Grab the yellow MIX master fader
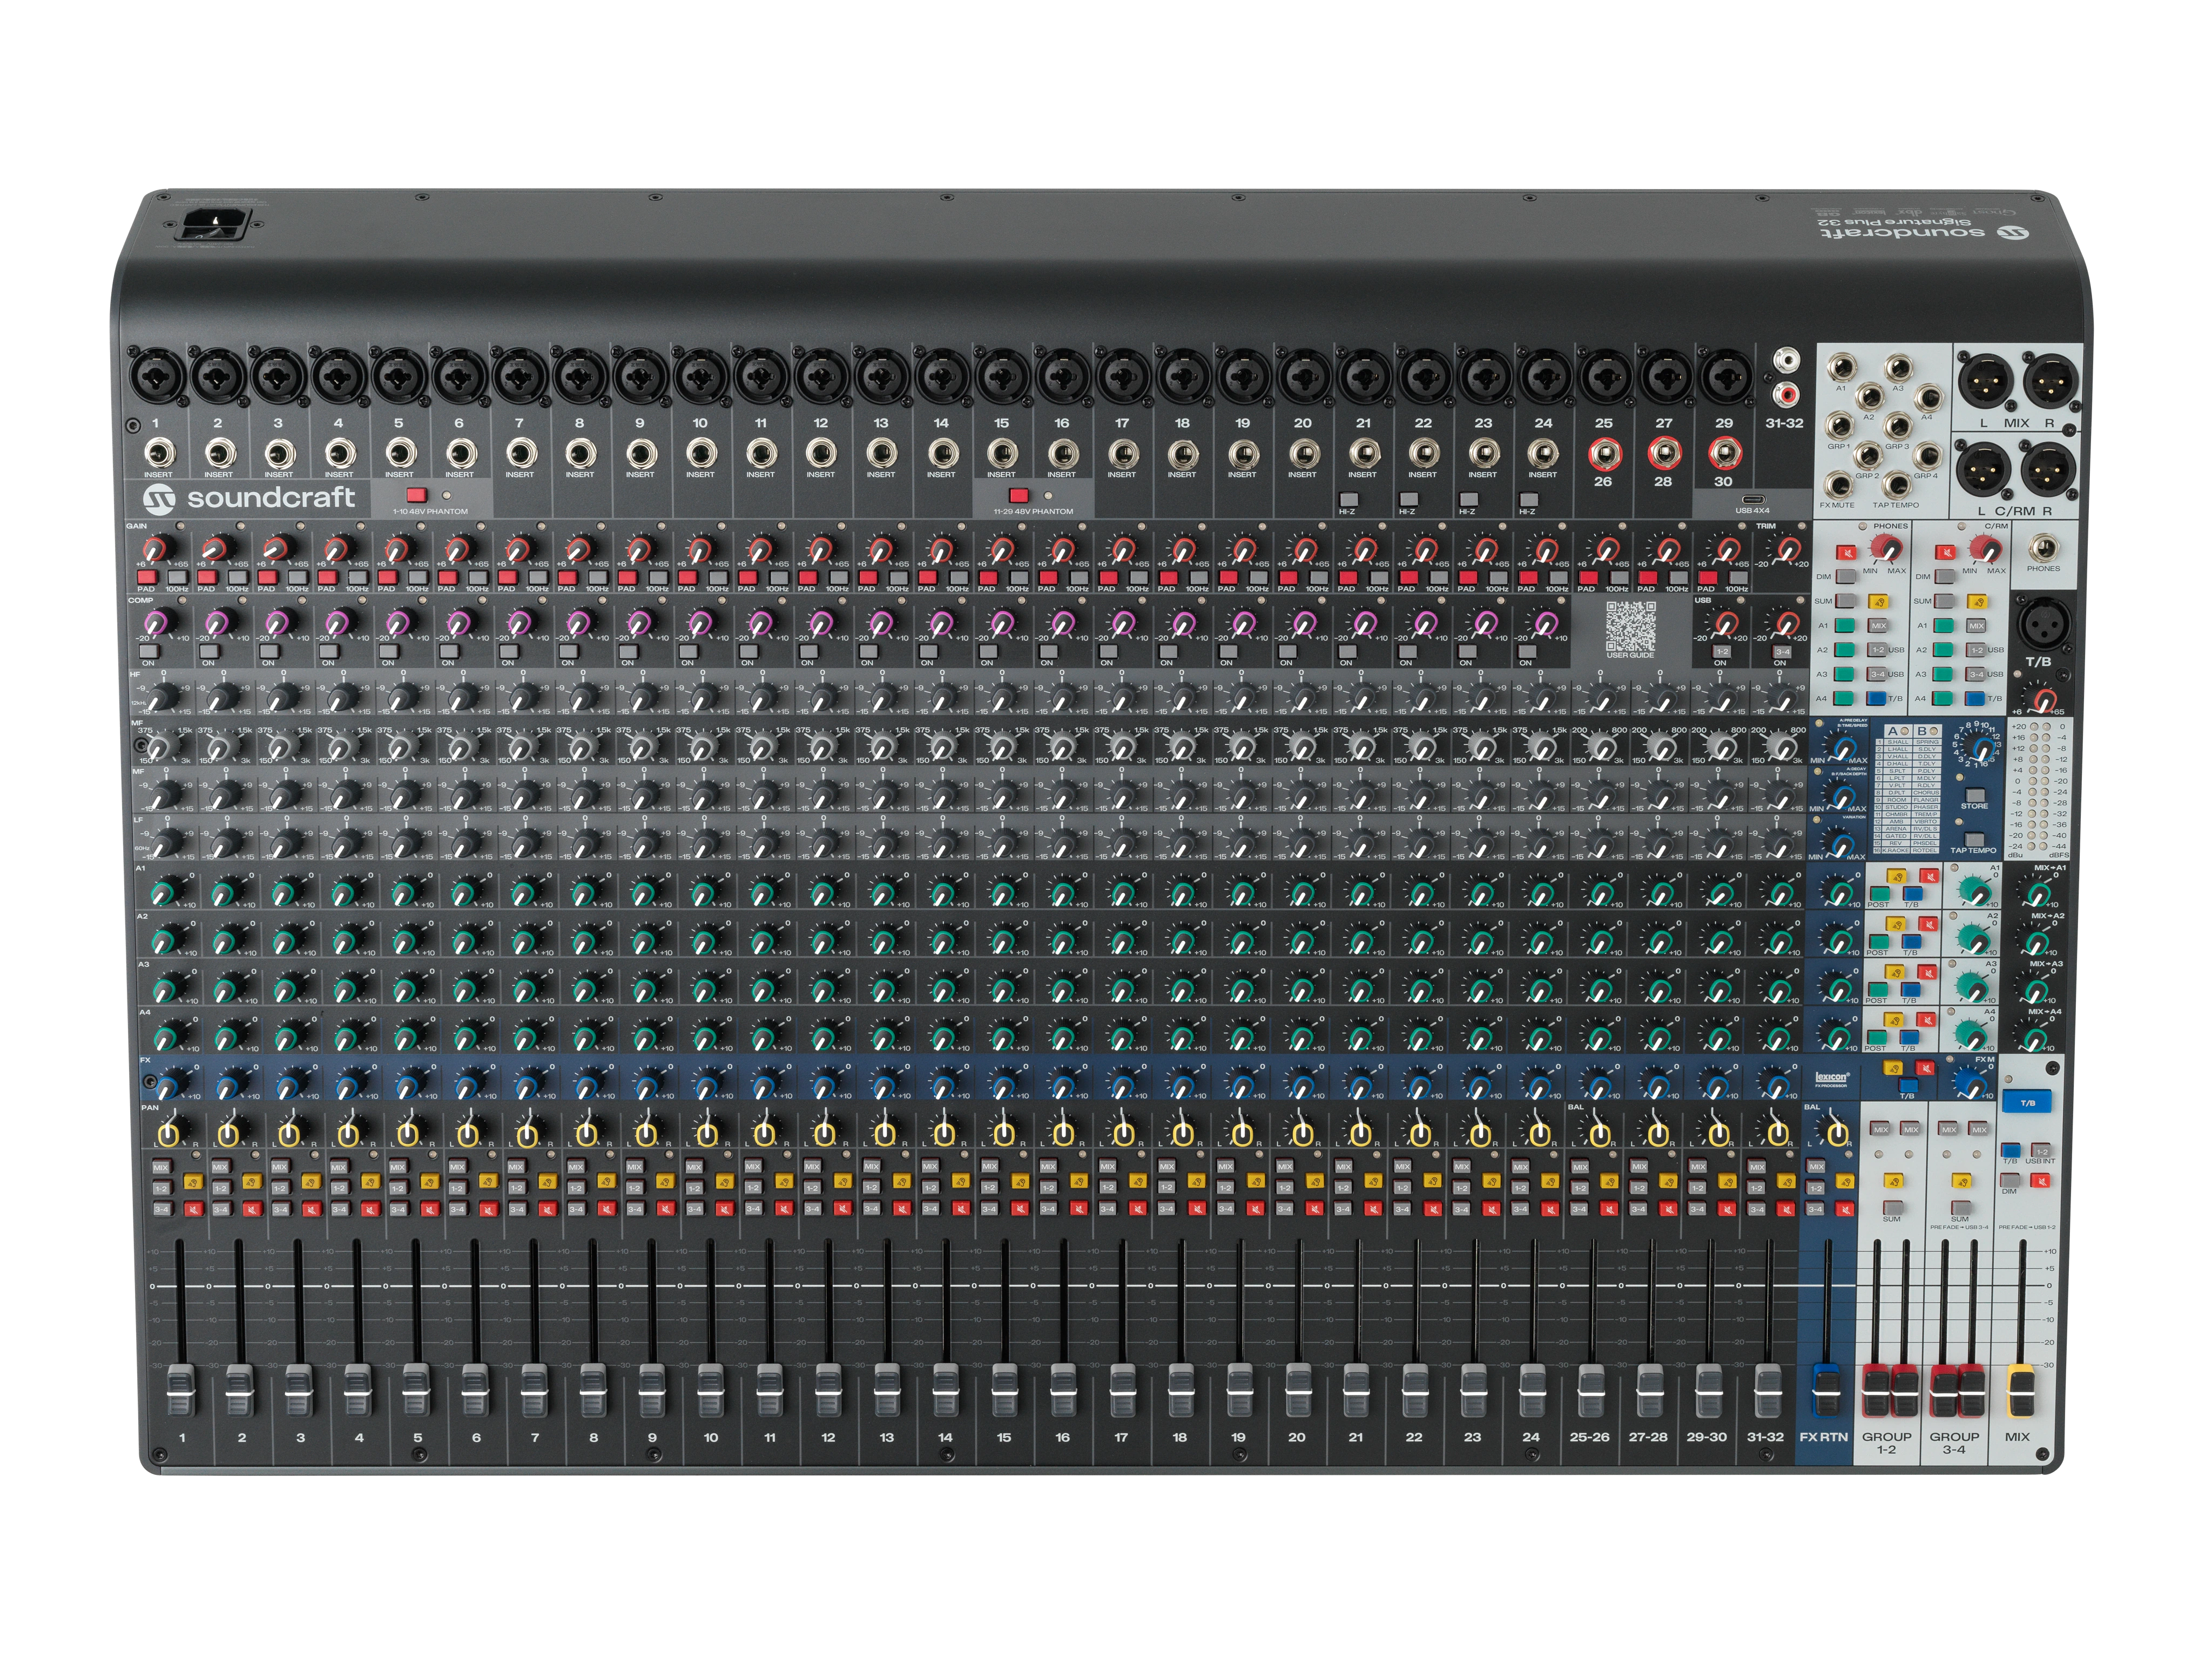2212x1659 pixels. pos(2020,1390)
